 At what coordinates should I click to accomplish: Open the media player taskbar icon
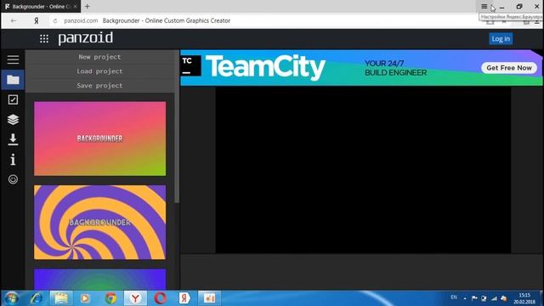(85, 298)
